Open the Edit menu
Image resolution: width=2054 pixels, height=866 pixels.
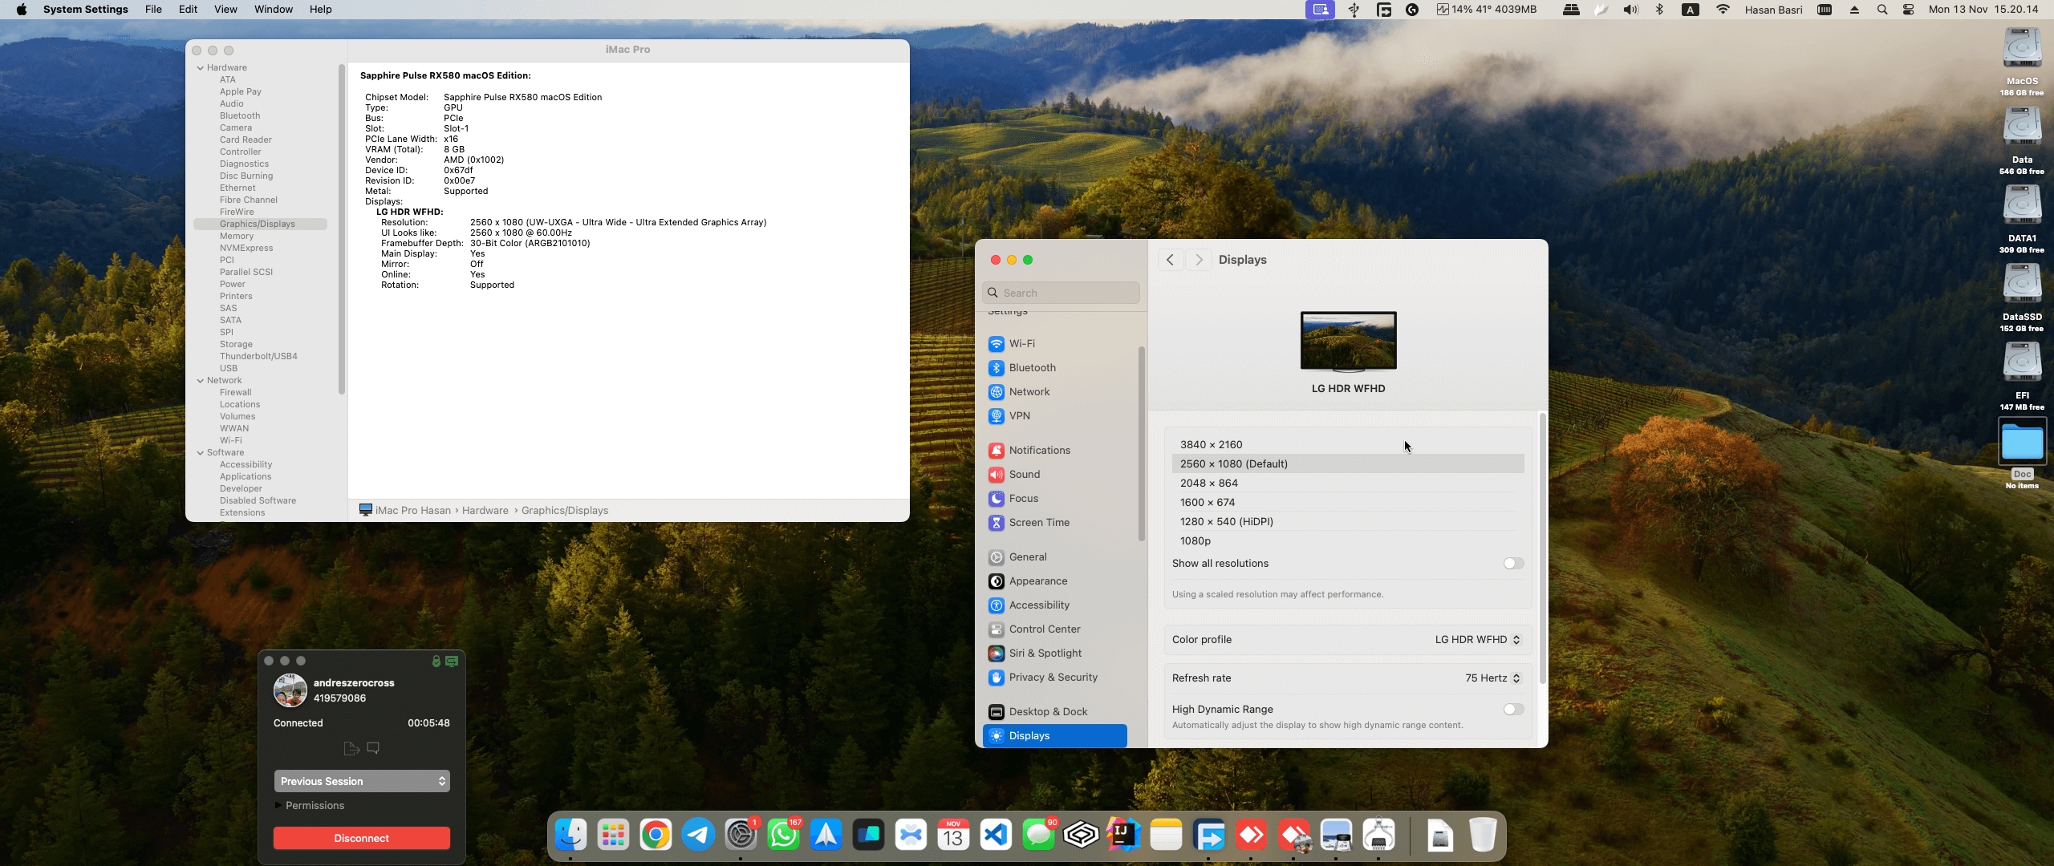(188, 10)
